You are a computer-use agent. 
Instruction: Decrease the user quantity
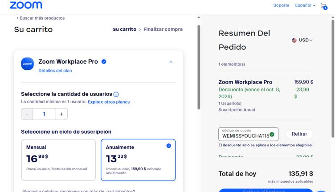tap(27, 114)
